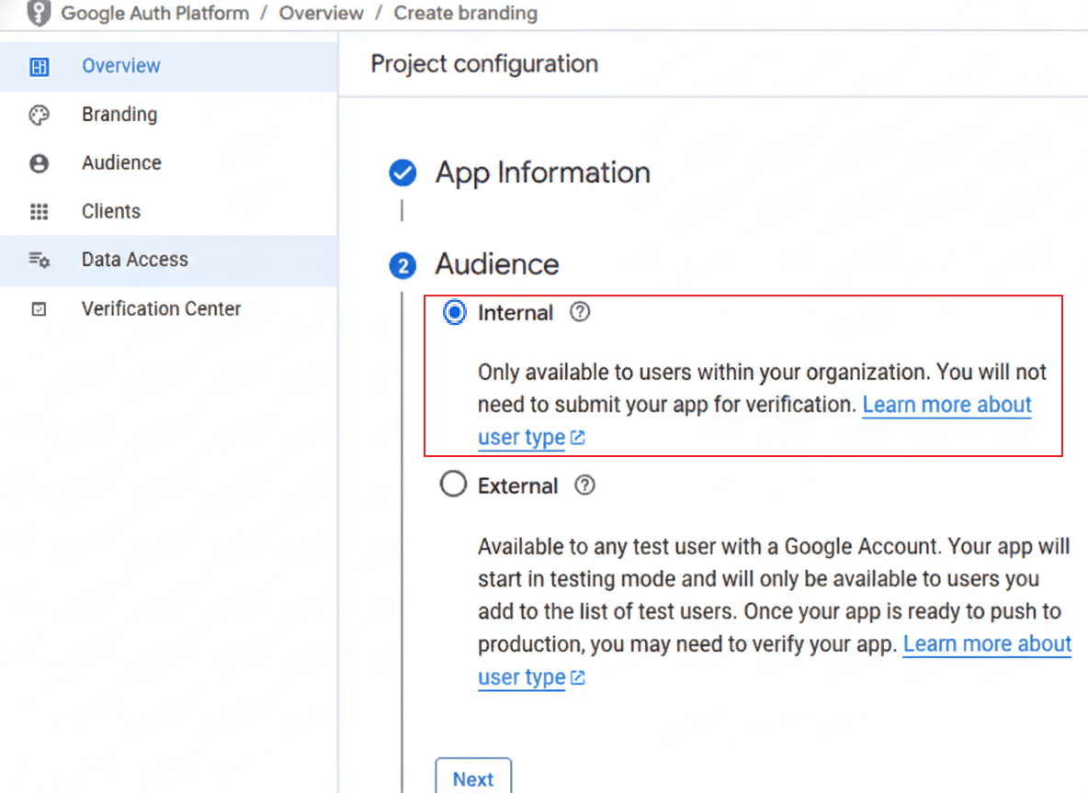Image resolution: width=1088 pixels, height=793 pixels.
Task: Open Learn more link under Internal option
Action: point(946,405)
